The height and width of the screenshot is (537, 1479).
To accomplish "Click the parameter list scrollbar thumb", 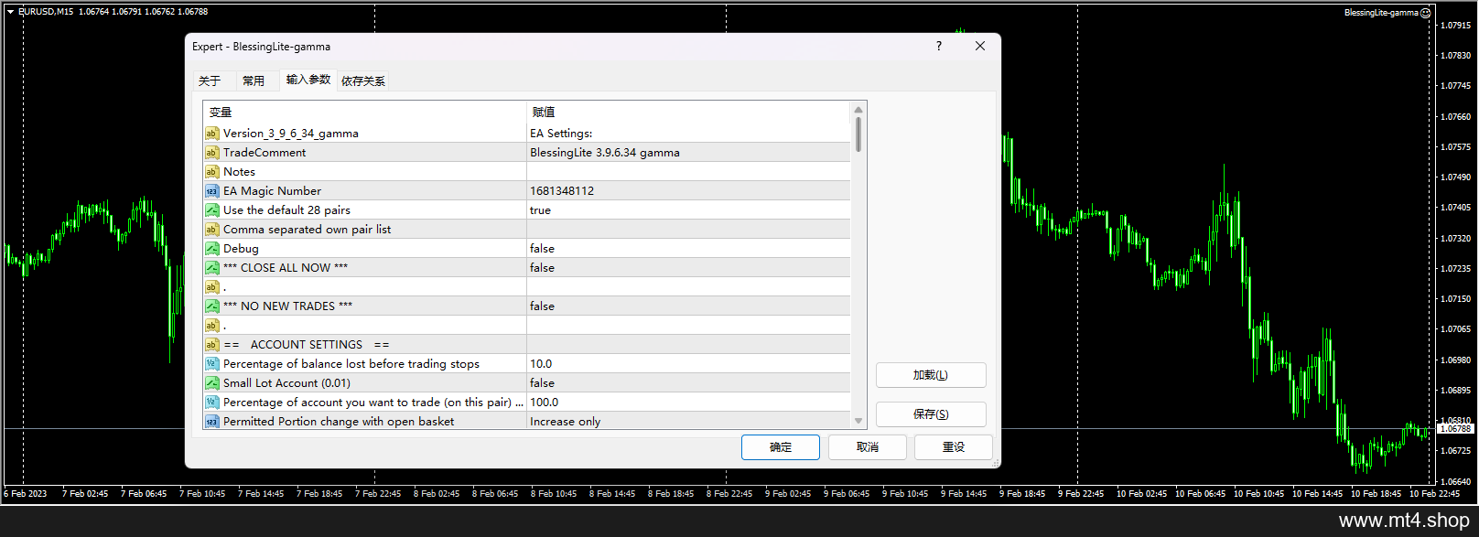I will (x=858, y=134).
